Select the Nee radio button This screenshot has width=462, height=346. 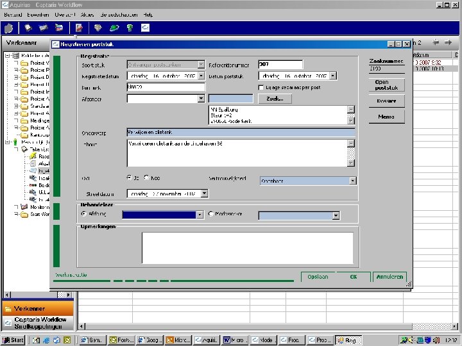pos(146,177)
